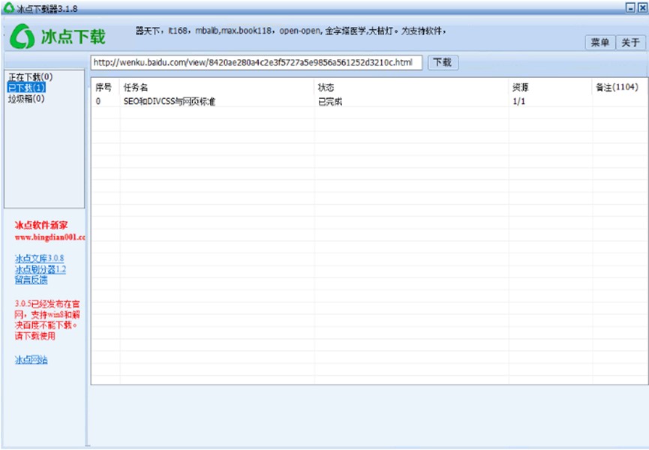This screenshot has height=450, width=649.
Task: Click the 下载 download button
Action: pos(443,62)
